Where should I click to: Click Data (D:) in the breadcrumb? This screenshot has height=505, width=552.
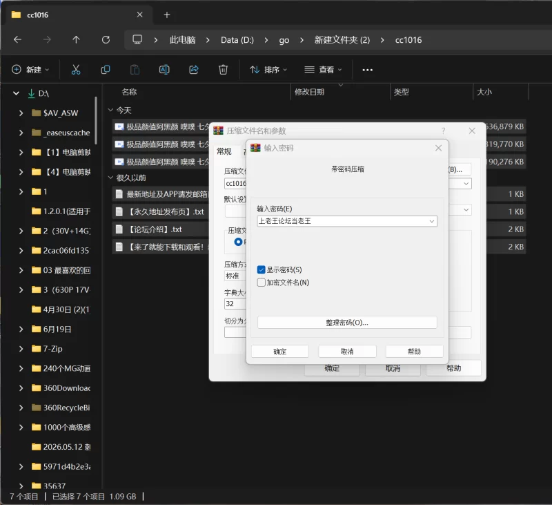click(x=237, y=40)
